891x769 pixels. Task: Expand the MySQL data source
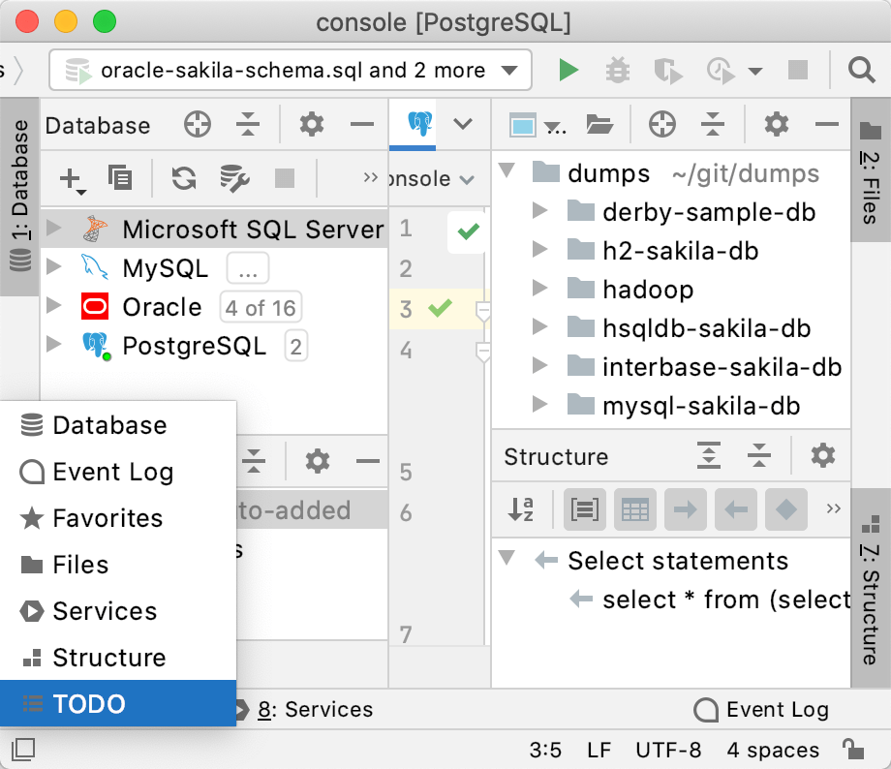coord(54,266)
